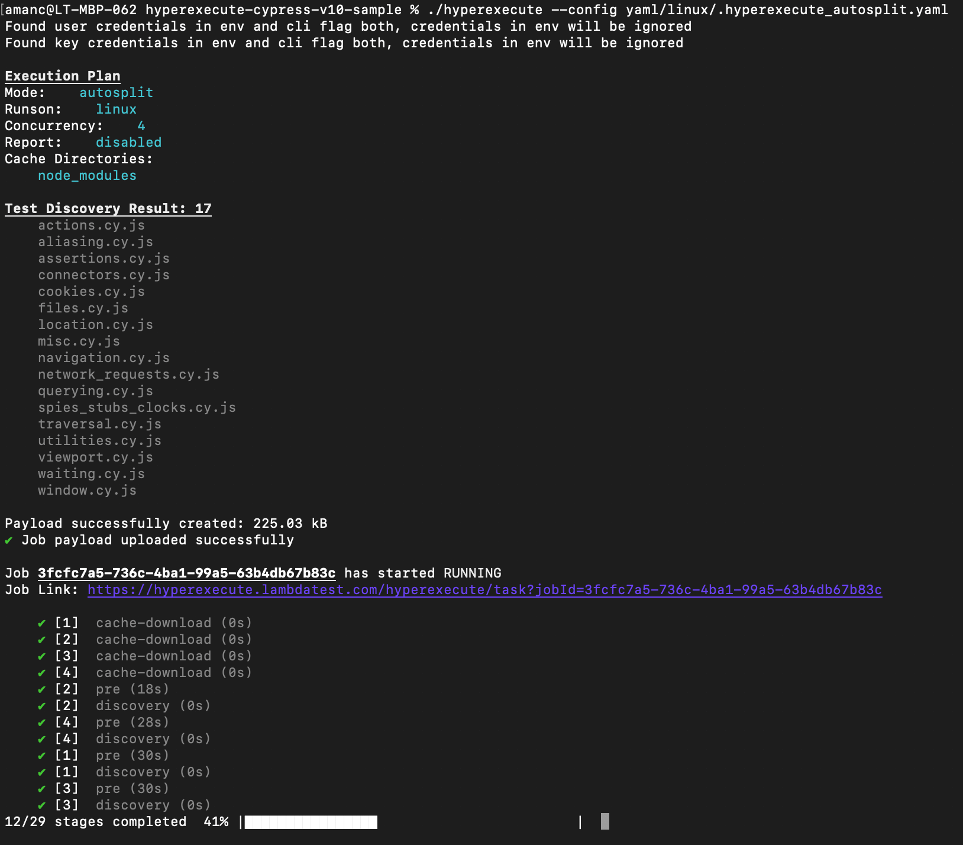Viewport: 963px width, 845px height.
Task: Click checkmark next to [3] pre (30s)
Action: point(42,789)
